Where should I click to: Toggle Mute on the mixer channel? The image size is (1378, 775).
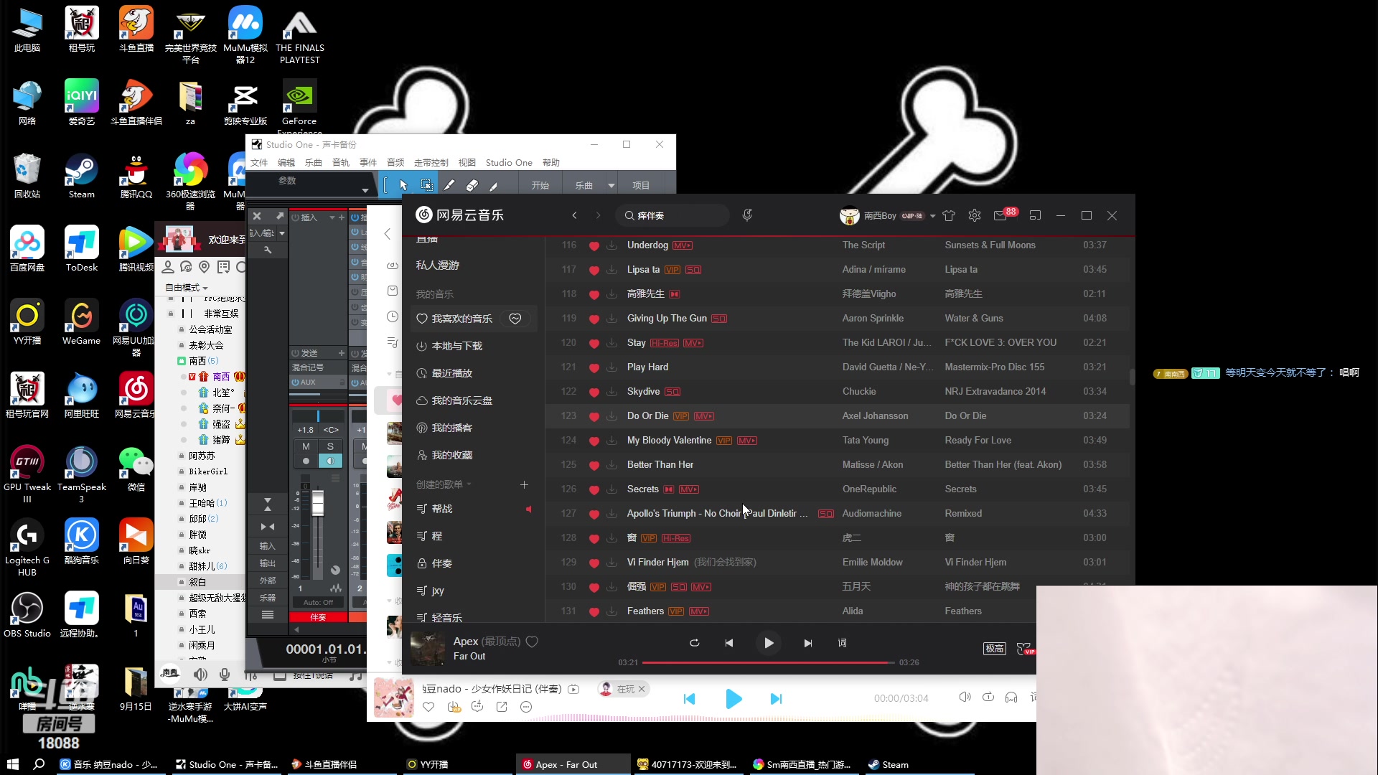306,446
